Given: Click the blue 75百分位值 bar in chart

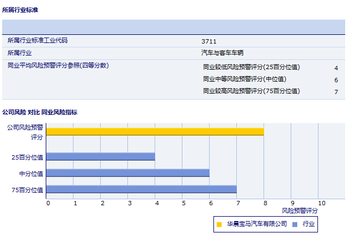Looking at the screenshot, I should (142, 189).
